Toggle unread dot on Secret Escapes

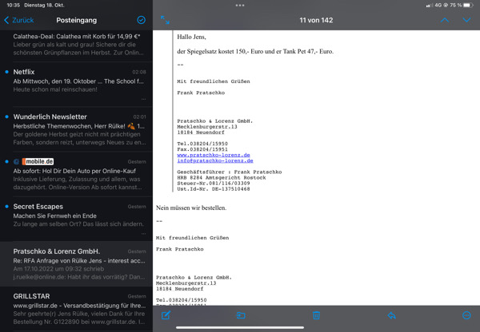(x=6, y=207)
